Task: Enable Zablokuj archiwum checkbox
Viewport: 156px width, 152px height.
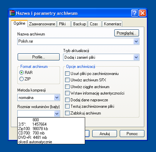Action: [67, 113]
